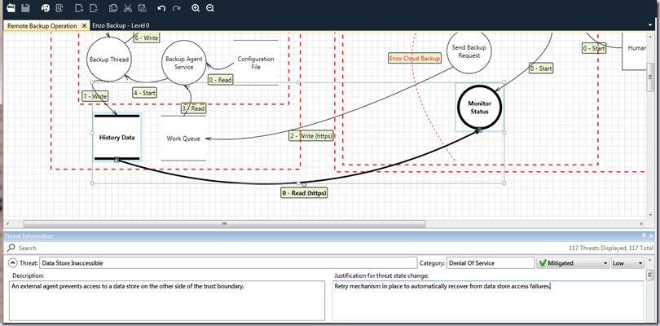Select the 0 - Read (https) flow label
Viewport: 660px width, 326px height.
point(304,192)
